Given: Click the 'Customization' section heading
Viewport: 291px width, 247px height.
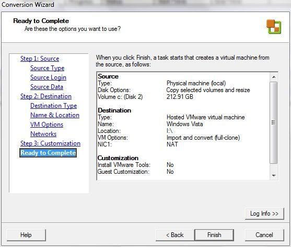Looking at the screenshot, I should point(118,158).
